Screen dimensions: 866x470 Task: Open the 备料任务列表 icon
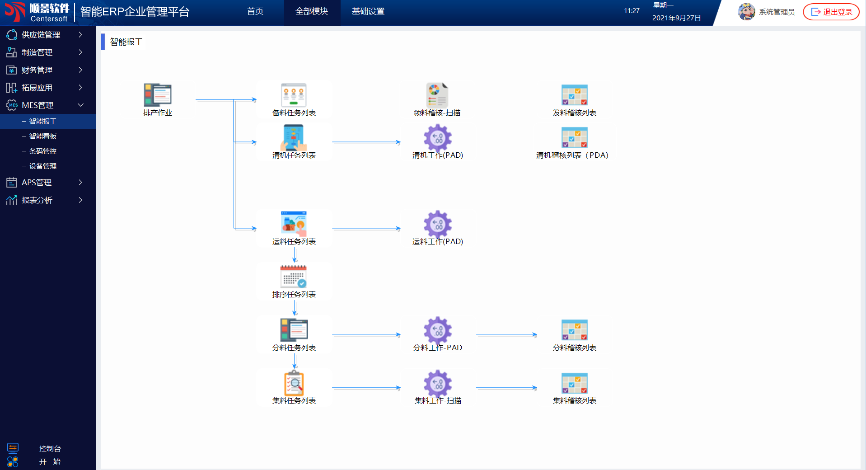(x=294, y=95)
